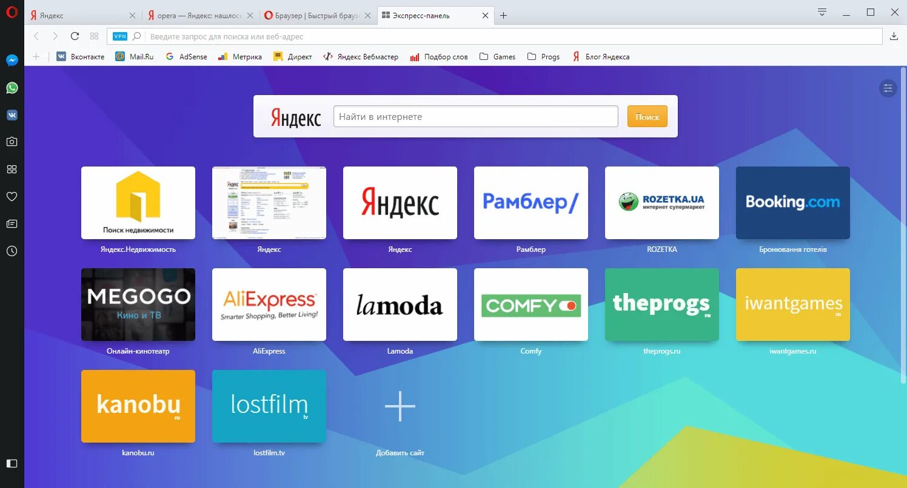
Task: Open the Яндекс Вебмастер bookmark
Action: (x=361, y=56)
